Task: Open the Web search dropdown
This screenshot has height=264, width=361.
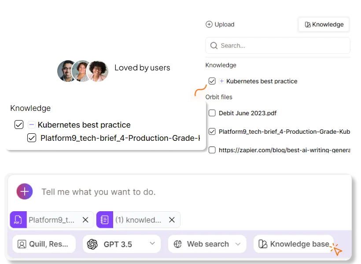Action: point(238,244)
